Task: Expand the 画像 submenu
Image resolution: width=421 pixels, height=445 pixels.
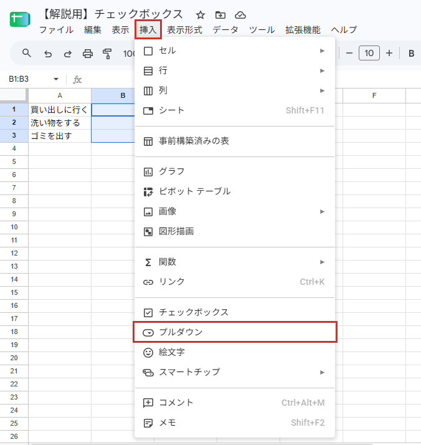Action: tap(234, 211)
